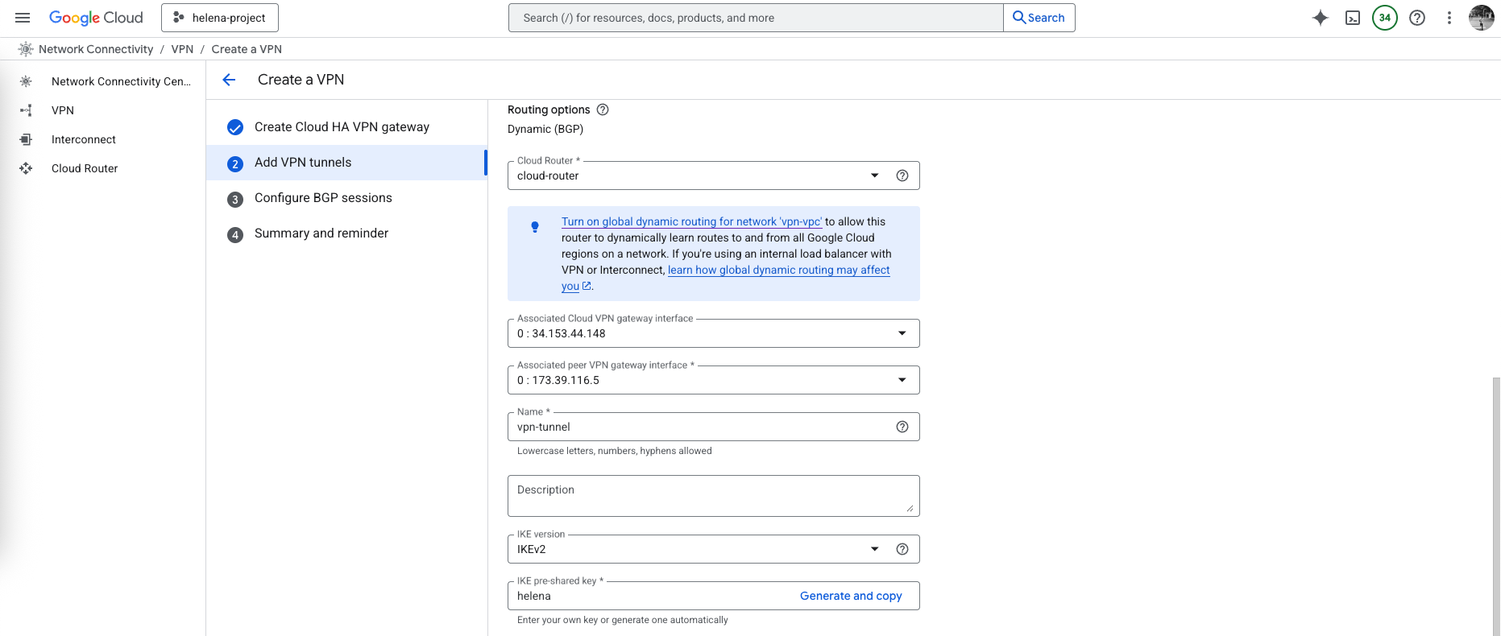Open the Gemini AI assistant sparkle icon
The height and width of the screenshot is (636, 1501).
coord(1320,18)
